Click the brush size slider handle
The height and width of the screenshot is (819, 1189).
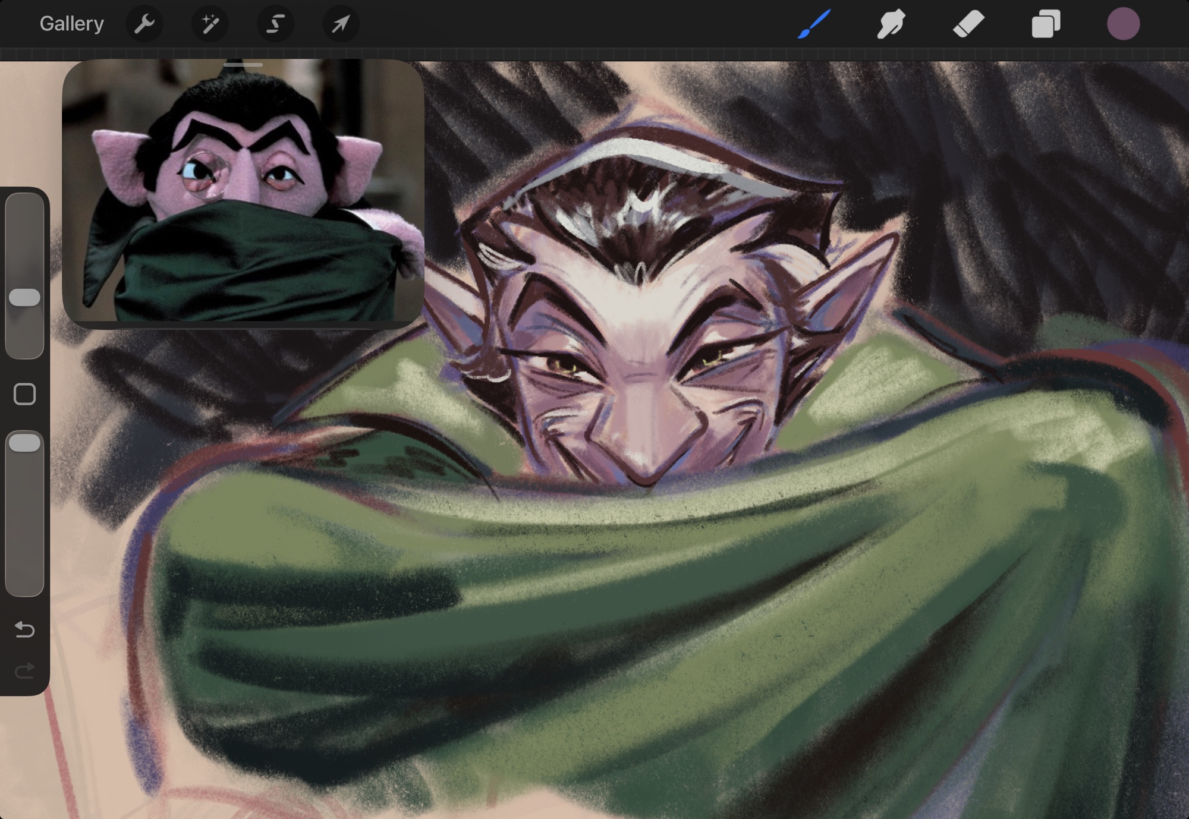24,297
